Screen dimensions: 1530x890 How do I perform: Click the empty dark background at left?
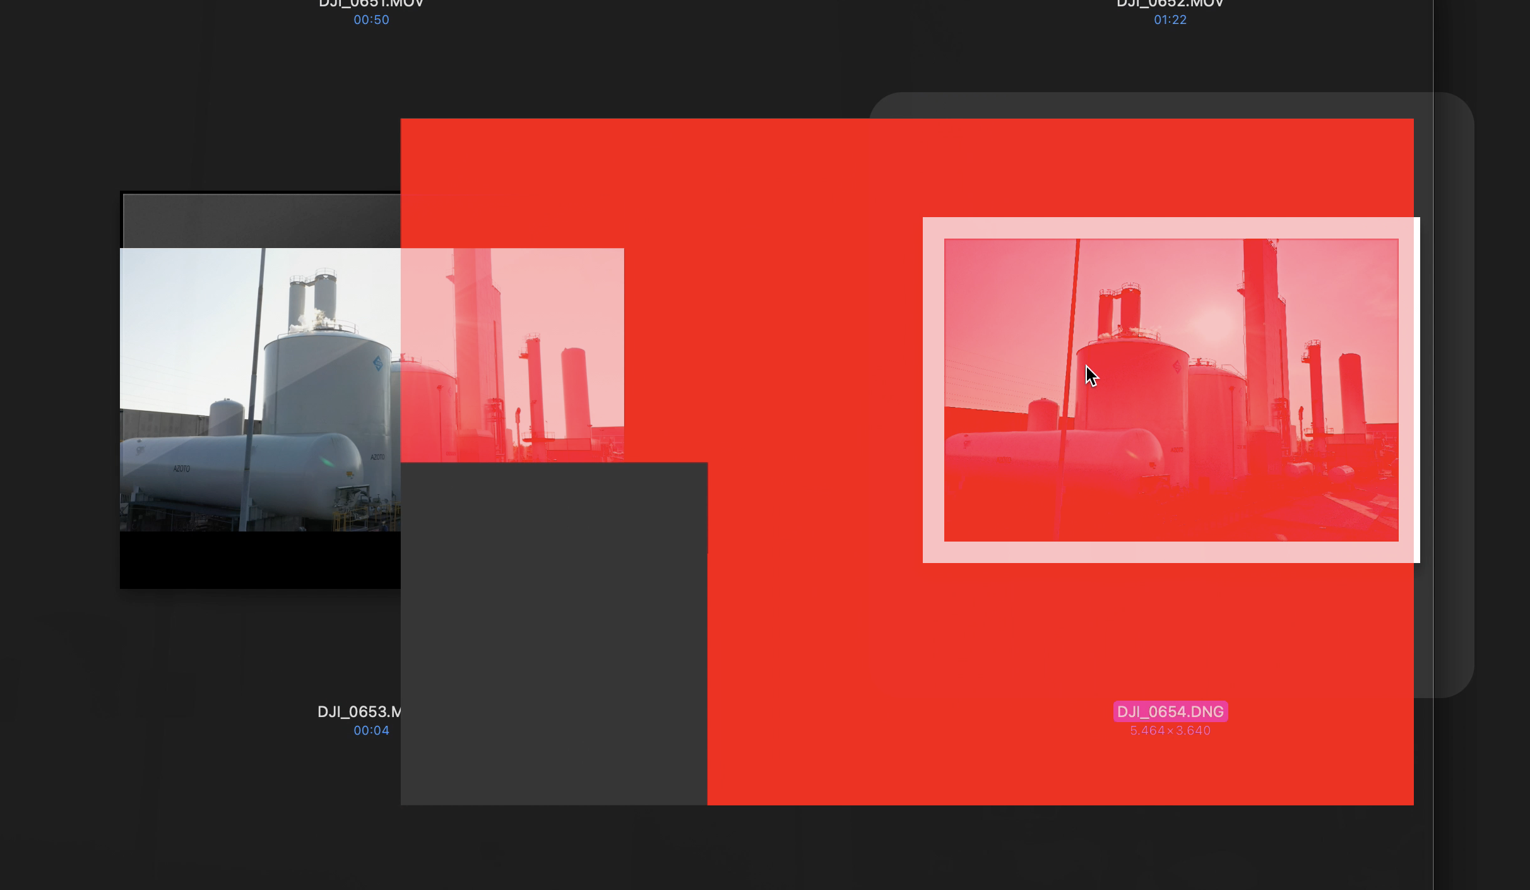[x=57, y=442]
